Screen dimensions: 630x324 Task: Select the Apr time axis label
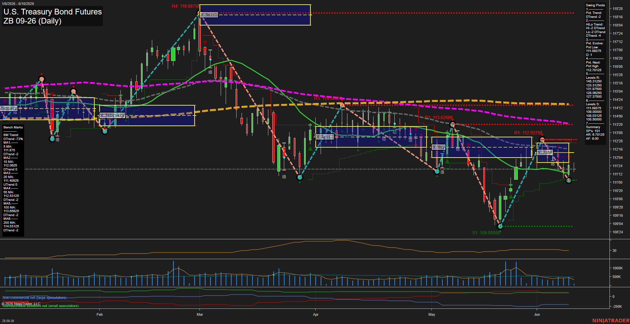click(x=316, y=315)
